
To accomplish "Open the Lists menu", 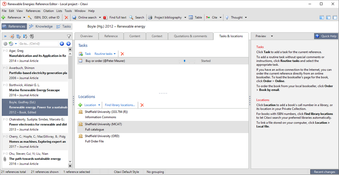I will point(59,11).
